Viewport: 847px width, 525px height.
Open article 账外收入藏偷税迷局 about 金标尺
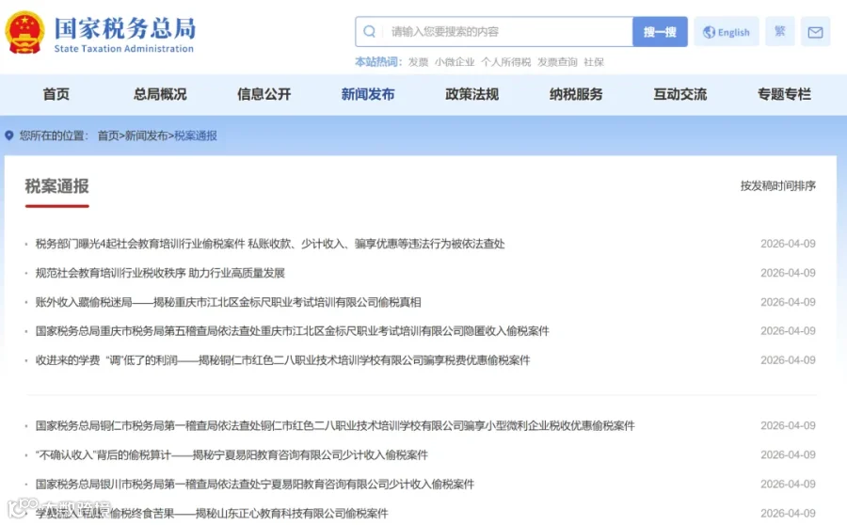click(x=228, y=302)
